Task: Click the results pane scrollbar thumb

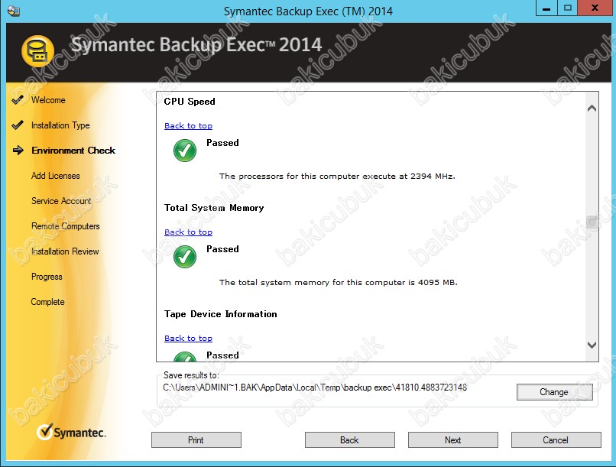Action: [592, 222]
